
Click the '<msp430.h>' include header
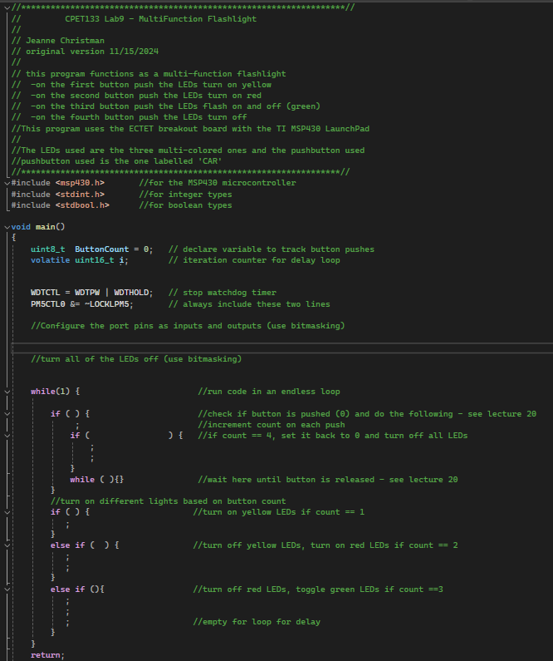tap(80, 183)
